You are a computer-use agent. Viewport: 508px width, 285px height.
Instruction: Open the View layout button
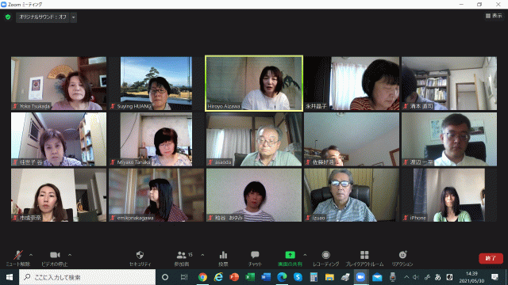[x=494, y=16]
